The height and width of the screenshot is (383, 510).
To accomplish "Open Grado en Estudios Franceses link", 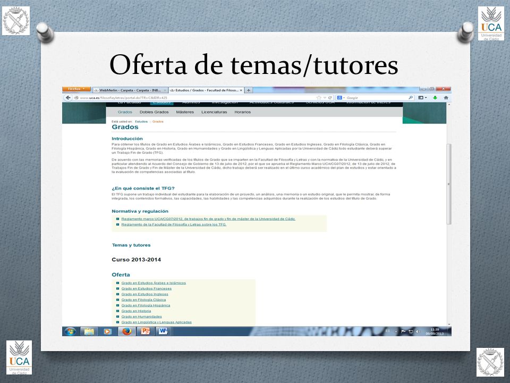I will [147, 288].
